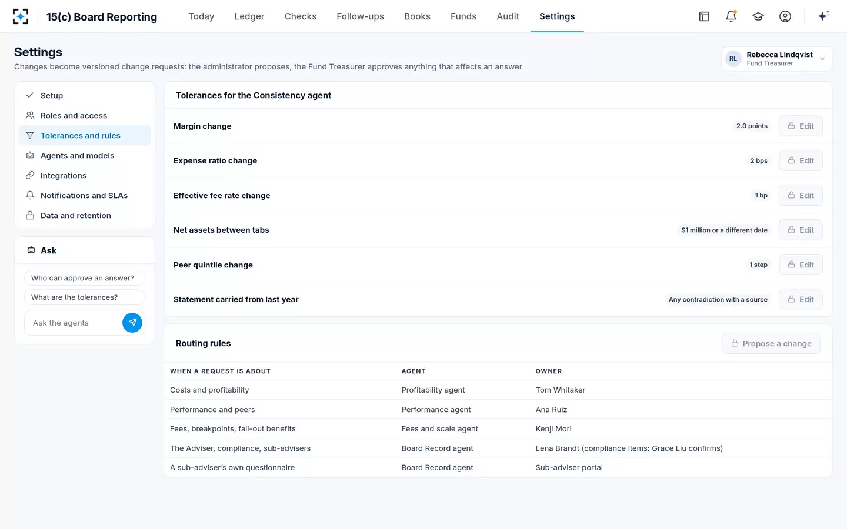Open the user account circle icon
Image resolution: width=847 pixels, height=529 pixels.
click(785, 16)
